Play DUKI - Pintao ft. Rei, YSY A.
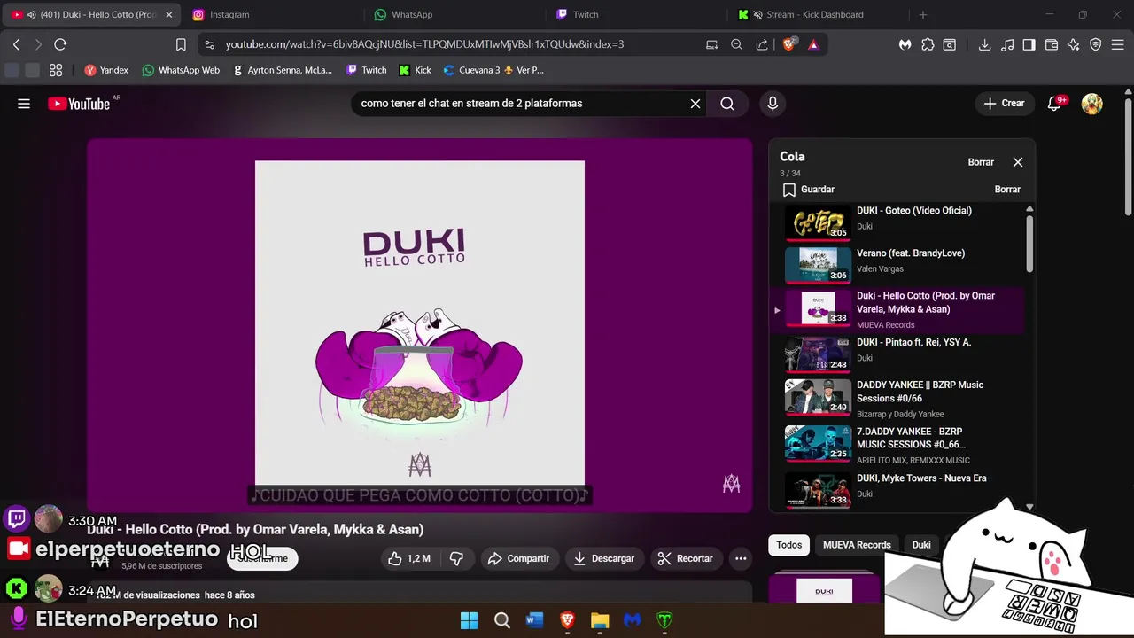The width and height of the screenshot is (1134, 638). click(x=898, y=354)
